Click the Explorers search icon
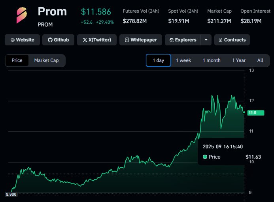This screenshot has width=274, height=202. click(x=172, y=40)
